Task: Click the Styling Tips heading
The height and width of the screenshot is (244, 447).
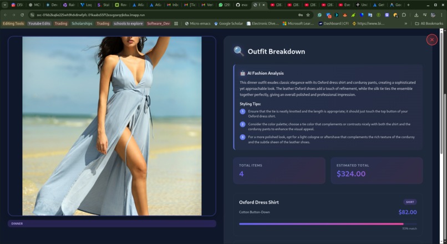Action: click(x=250, y=104)
